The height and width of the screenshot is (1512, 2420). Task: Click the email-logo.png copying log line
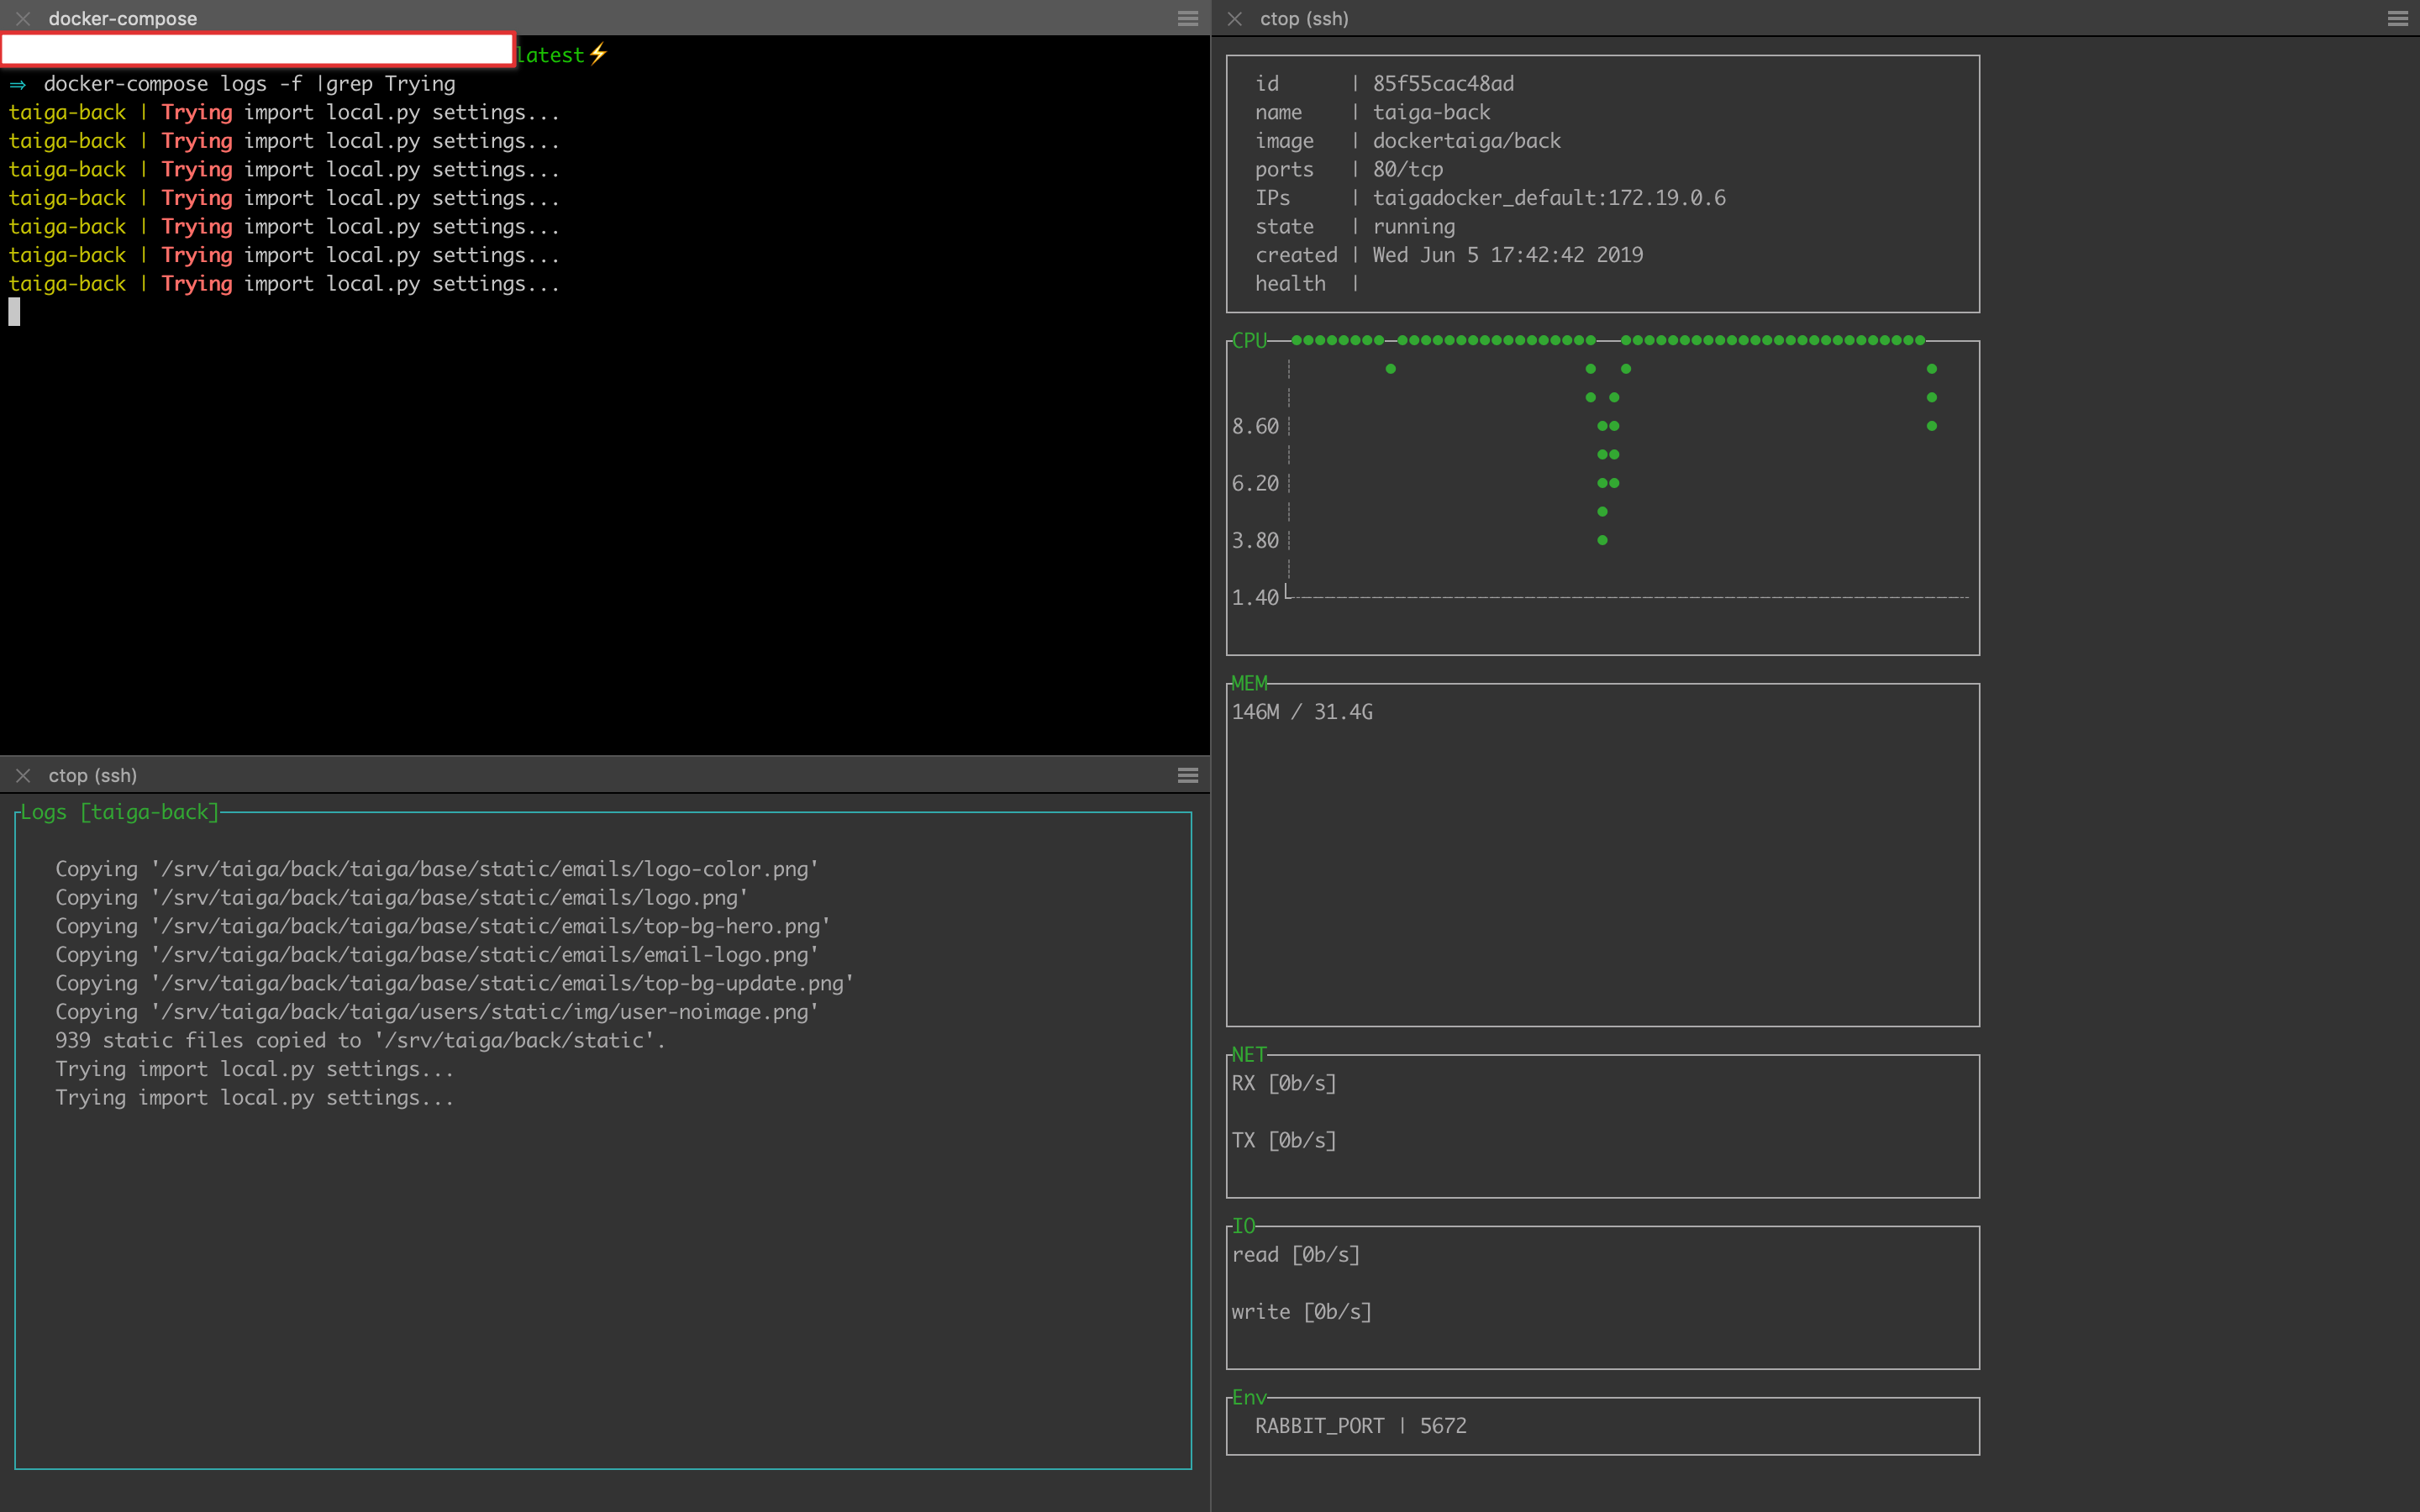tap(437, 955)
